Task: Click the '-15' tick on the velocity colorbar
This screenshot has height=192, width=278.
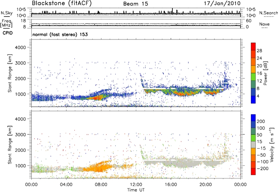Action: (261, 148)
